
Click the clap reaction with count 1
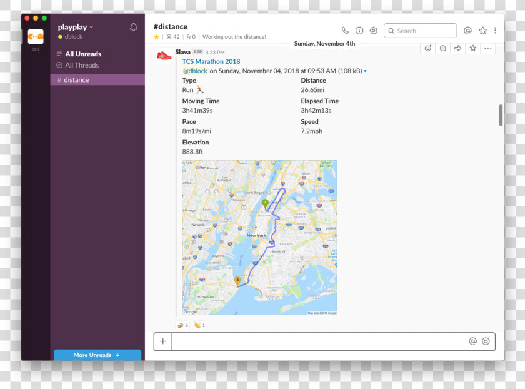199,325
